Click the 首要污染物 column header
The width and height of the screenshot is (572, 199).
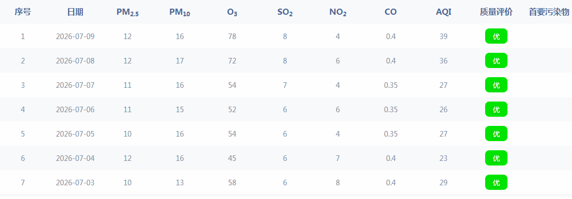click(549, 12)
